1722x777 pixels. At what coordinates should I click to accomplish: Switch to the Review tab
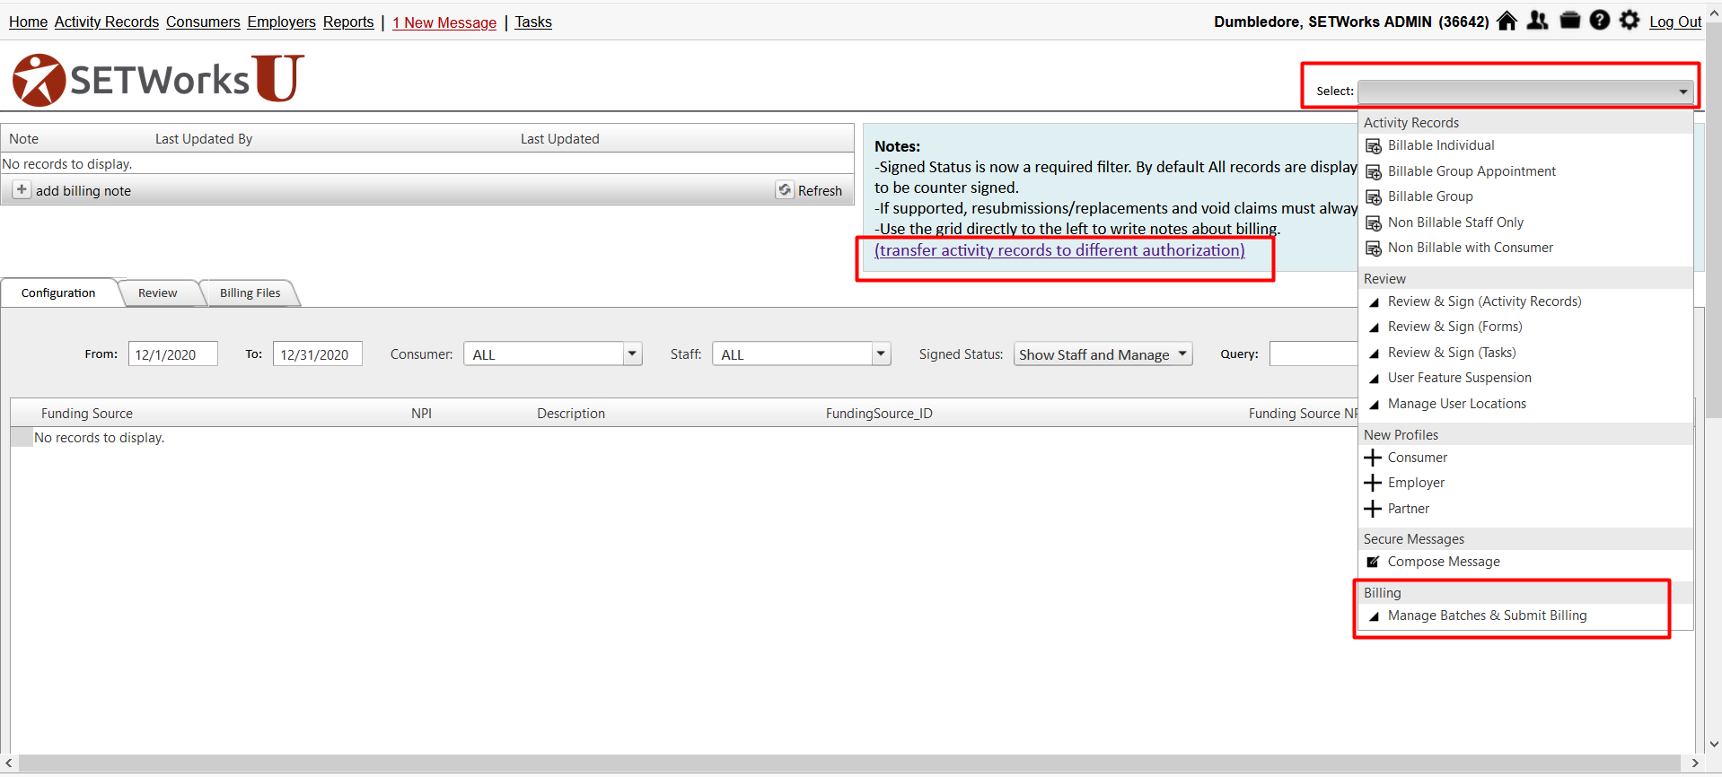[x=158, y=292]
